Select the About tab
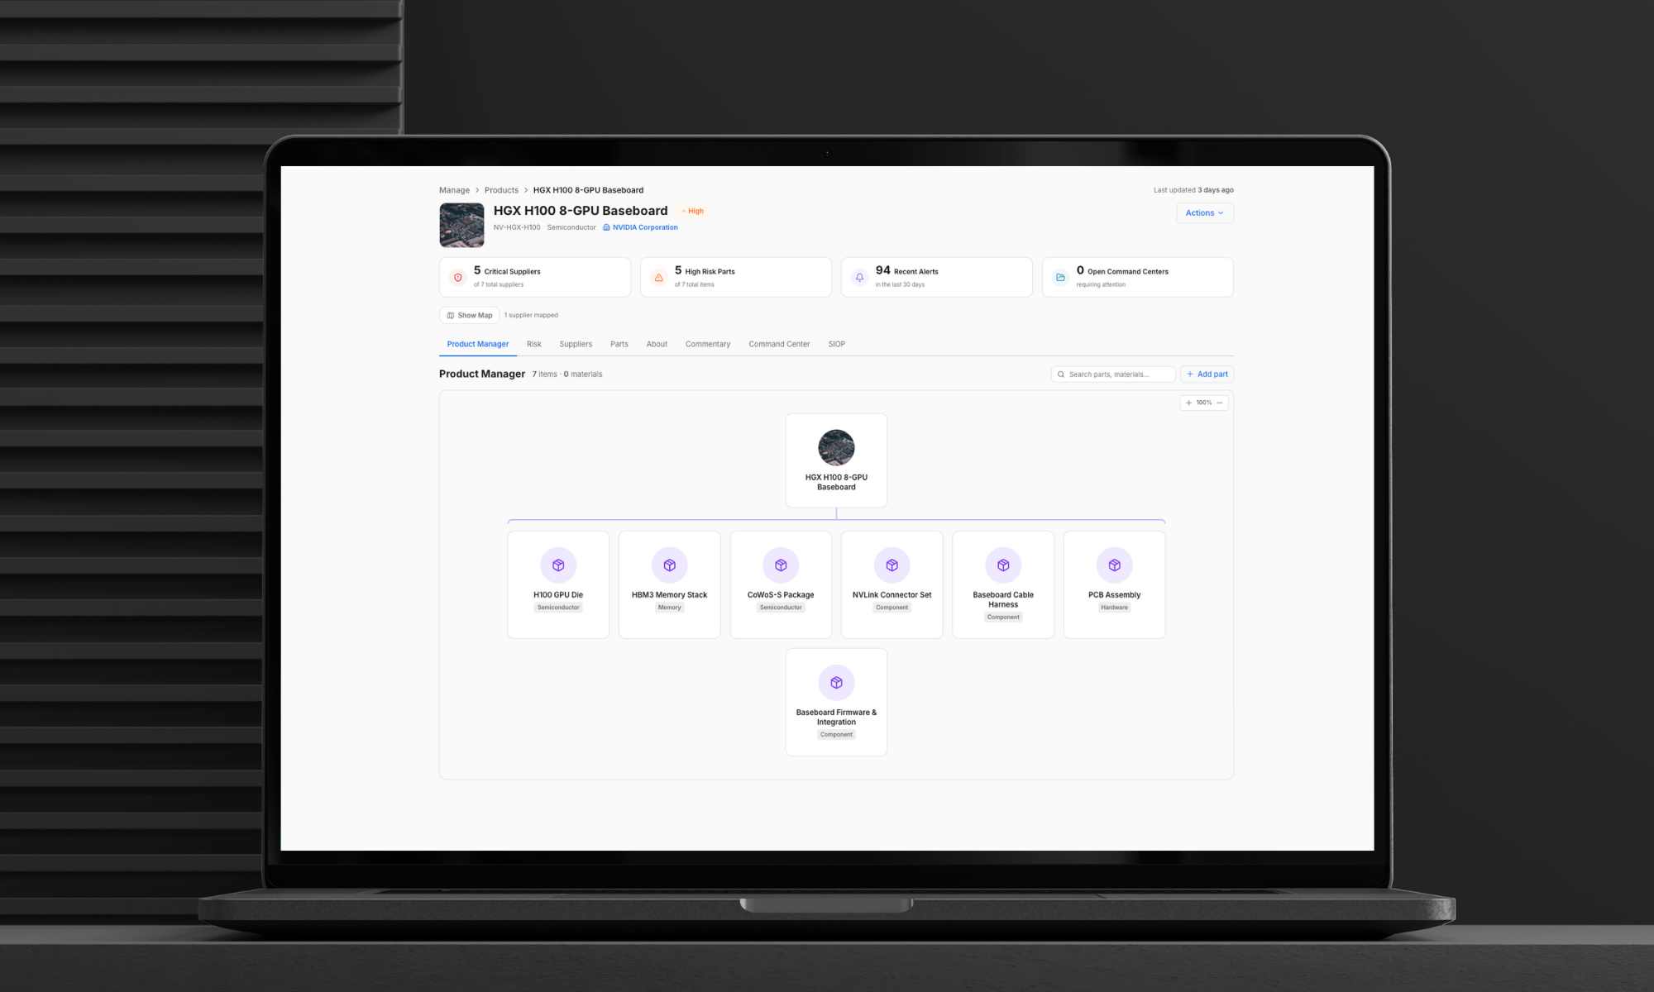 [x=657, y=344]
